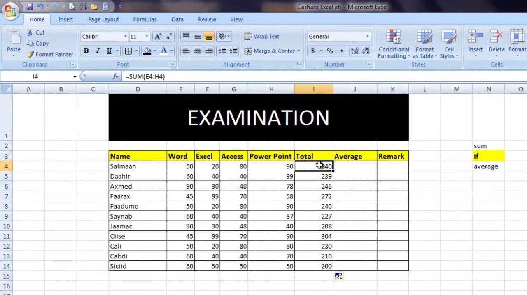The height and width of the screenshot is (295, 527).
Task: Switch to the View tab
Action: tap(236, 19)
